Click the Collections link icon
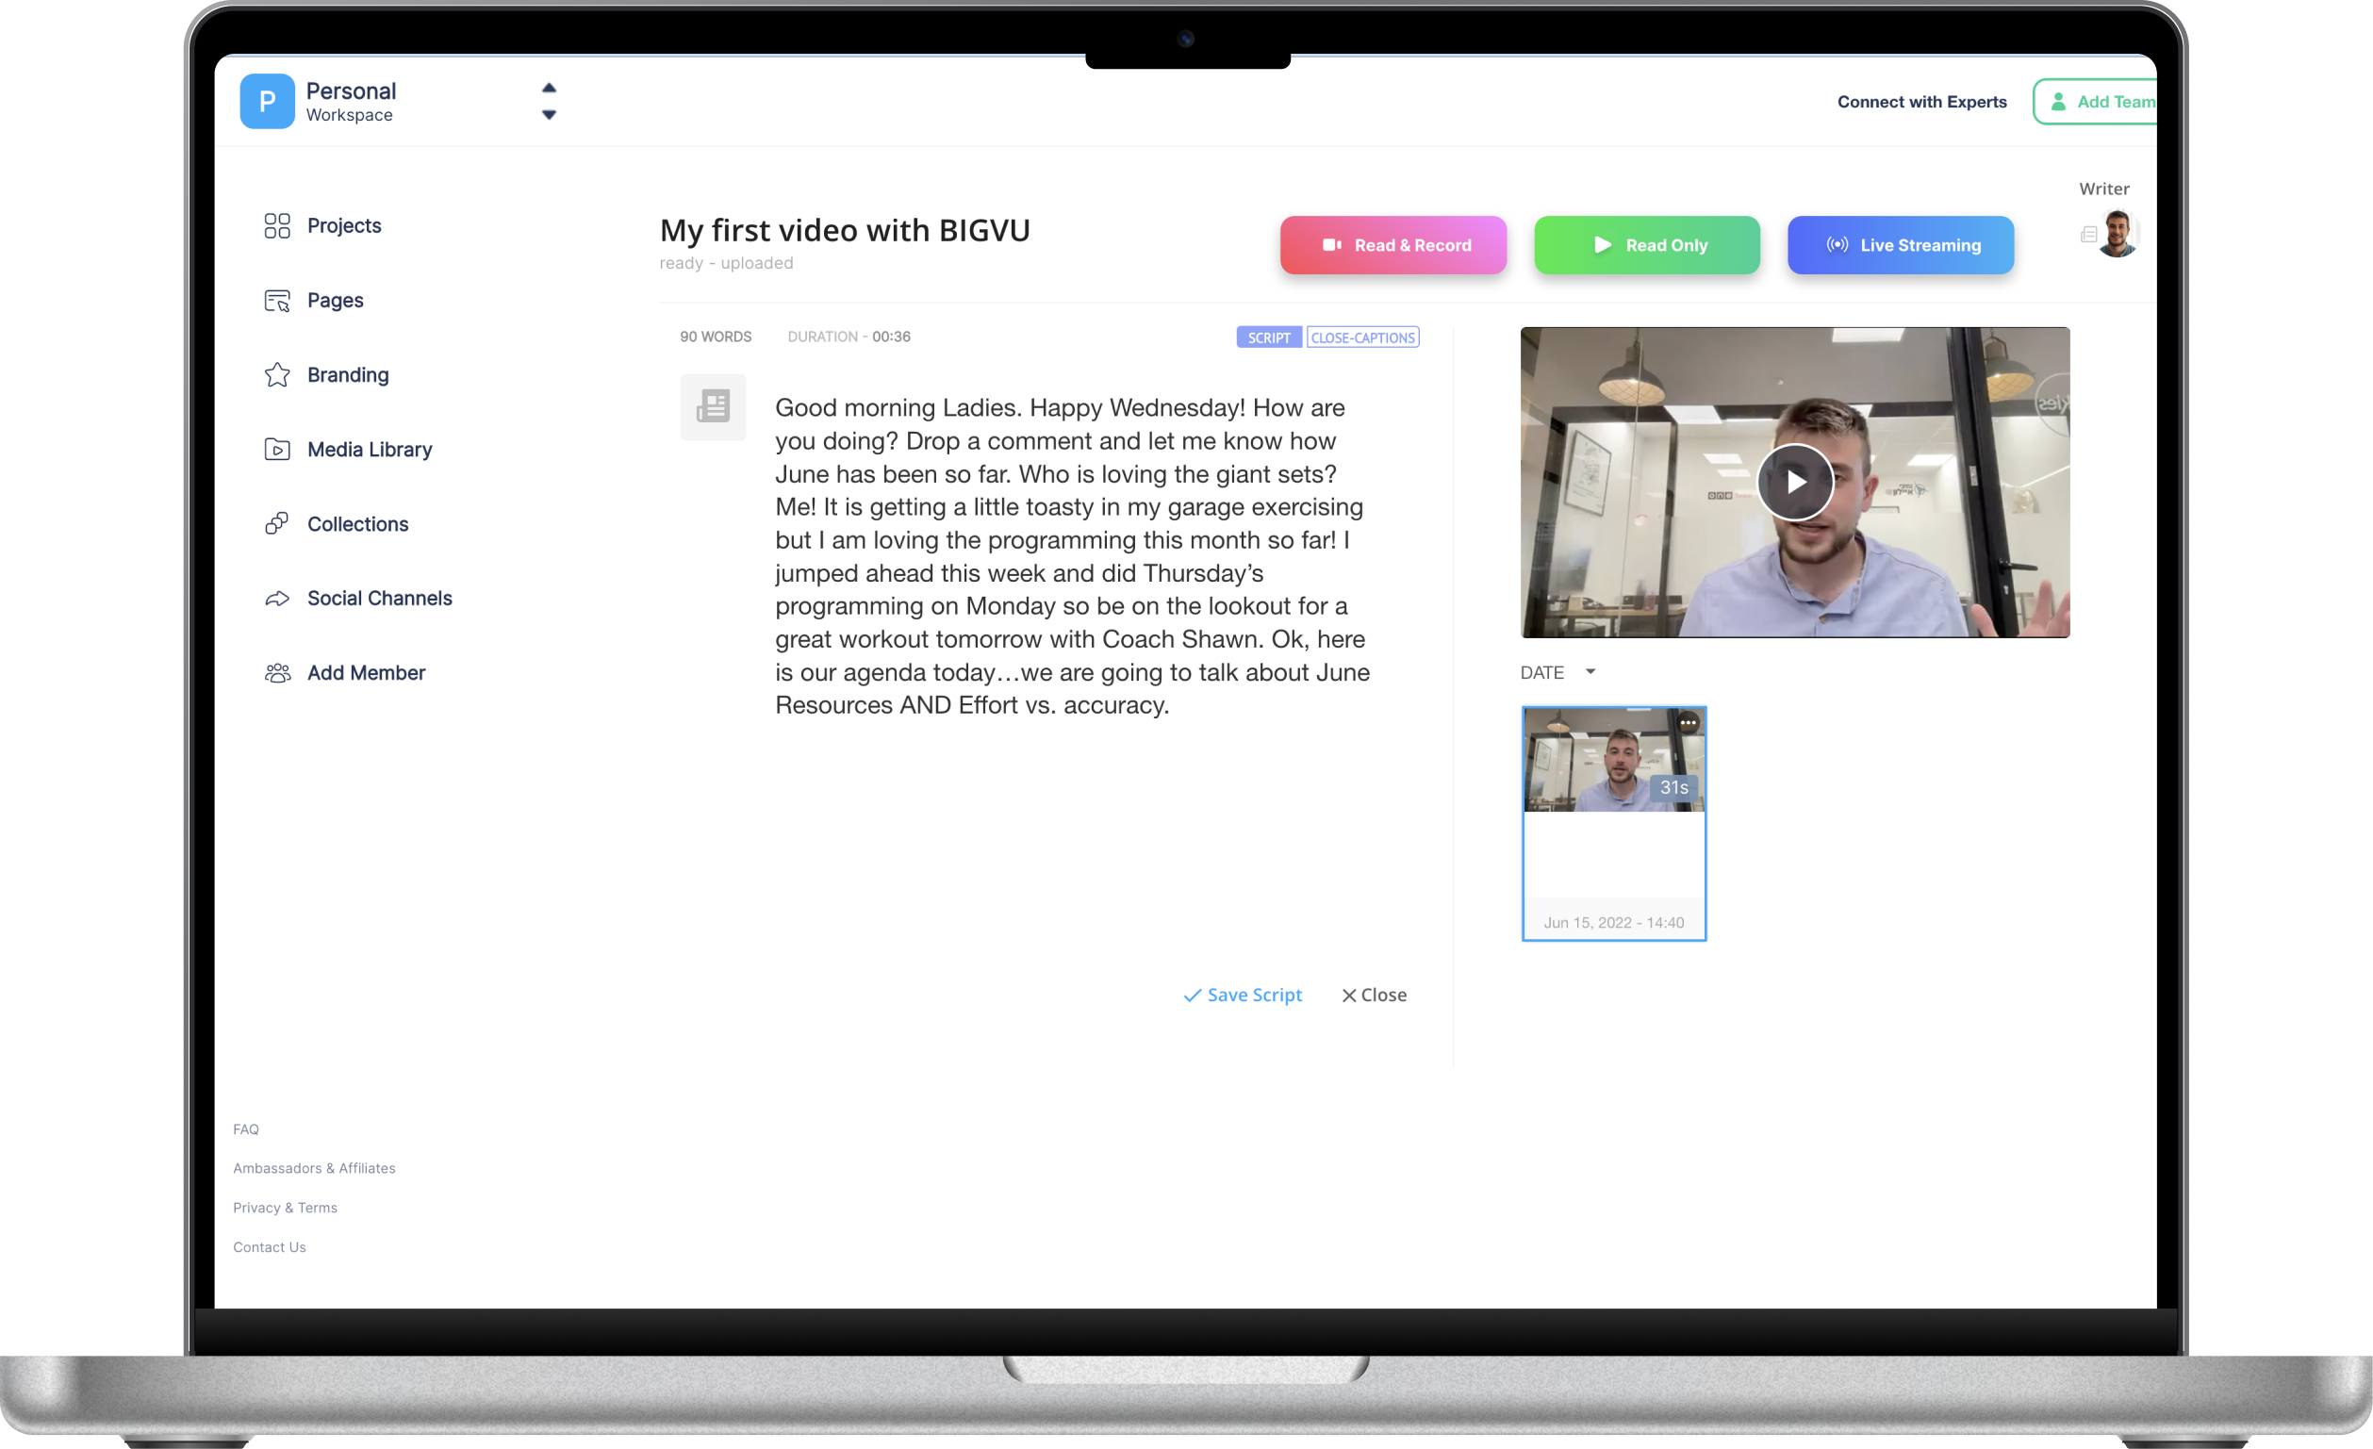 tap(276, 524)
